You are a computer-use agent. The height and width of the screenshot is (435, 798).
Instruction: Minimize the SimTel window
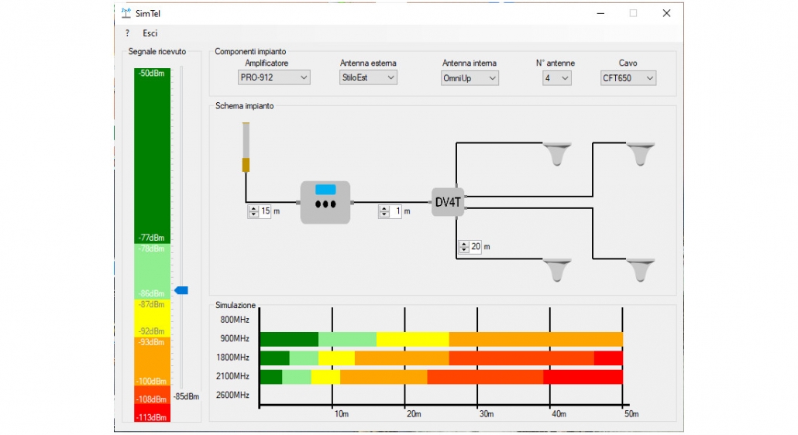600,13
